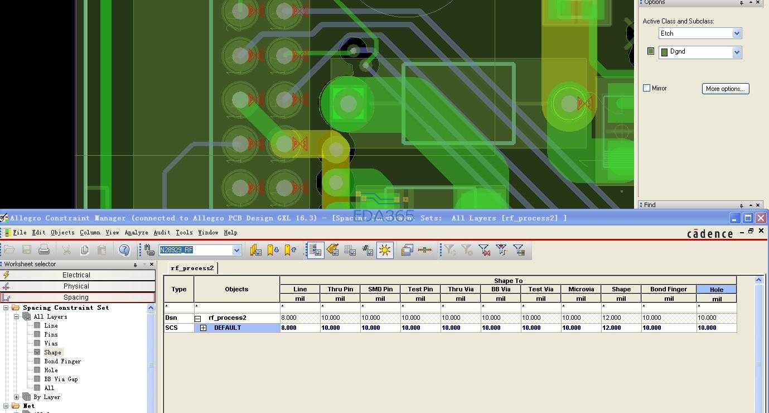
Task: Select the Shape worksheet in tree
Action: [x=52, y=353]
